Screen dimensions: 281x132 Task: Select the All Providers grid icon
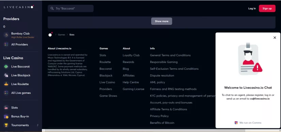tap(6, 45)
